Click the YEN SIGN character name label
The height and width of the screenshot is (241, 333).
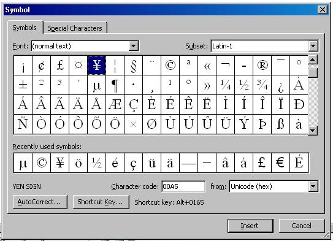pyautogui.click(x=27, y=186)
